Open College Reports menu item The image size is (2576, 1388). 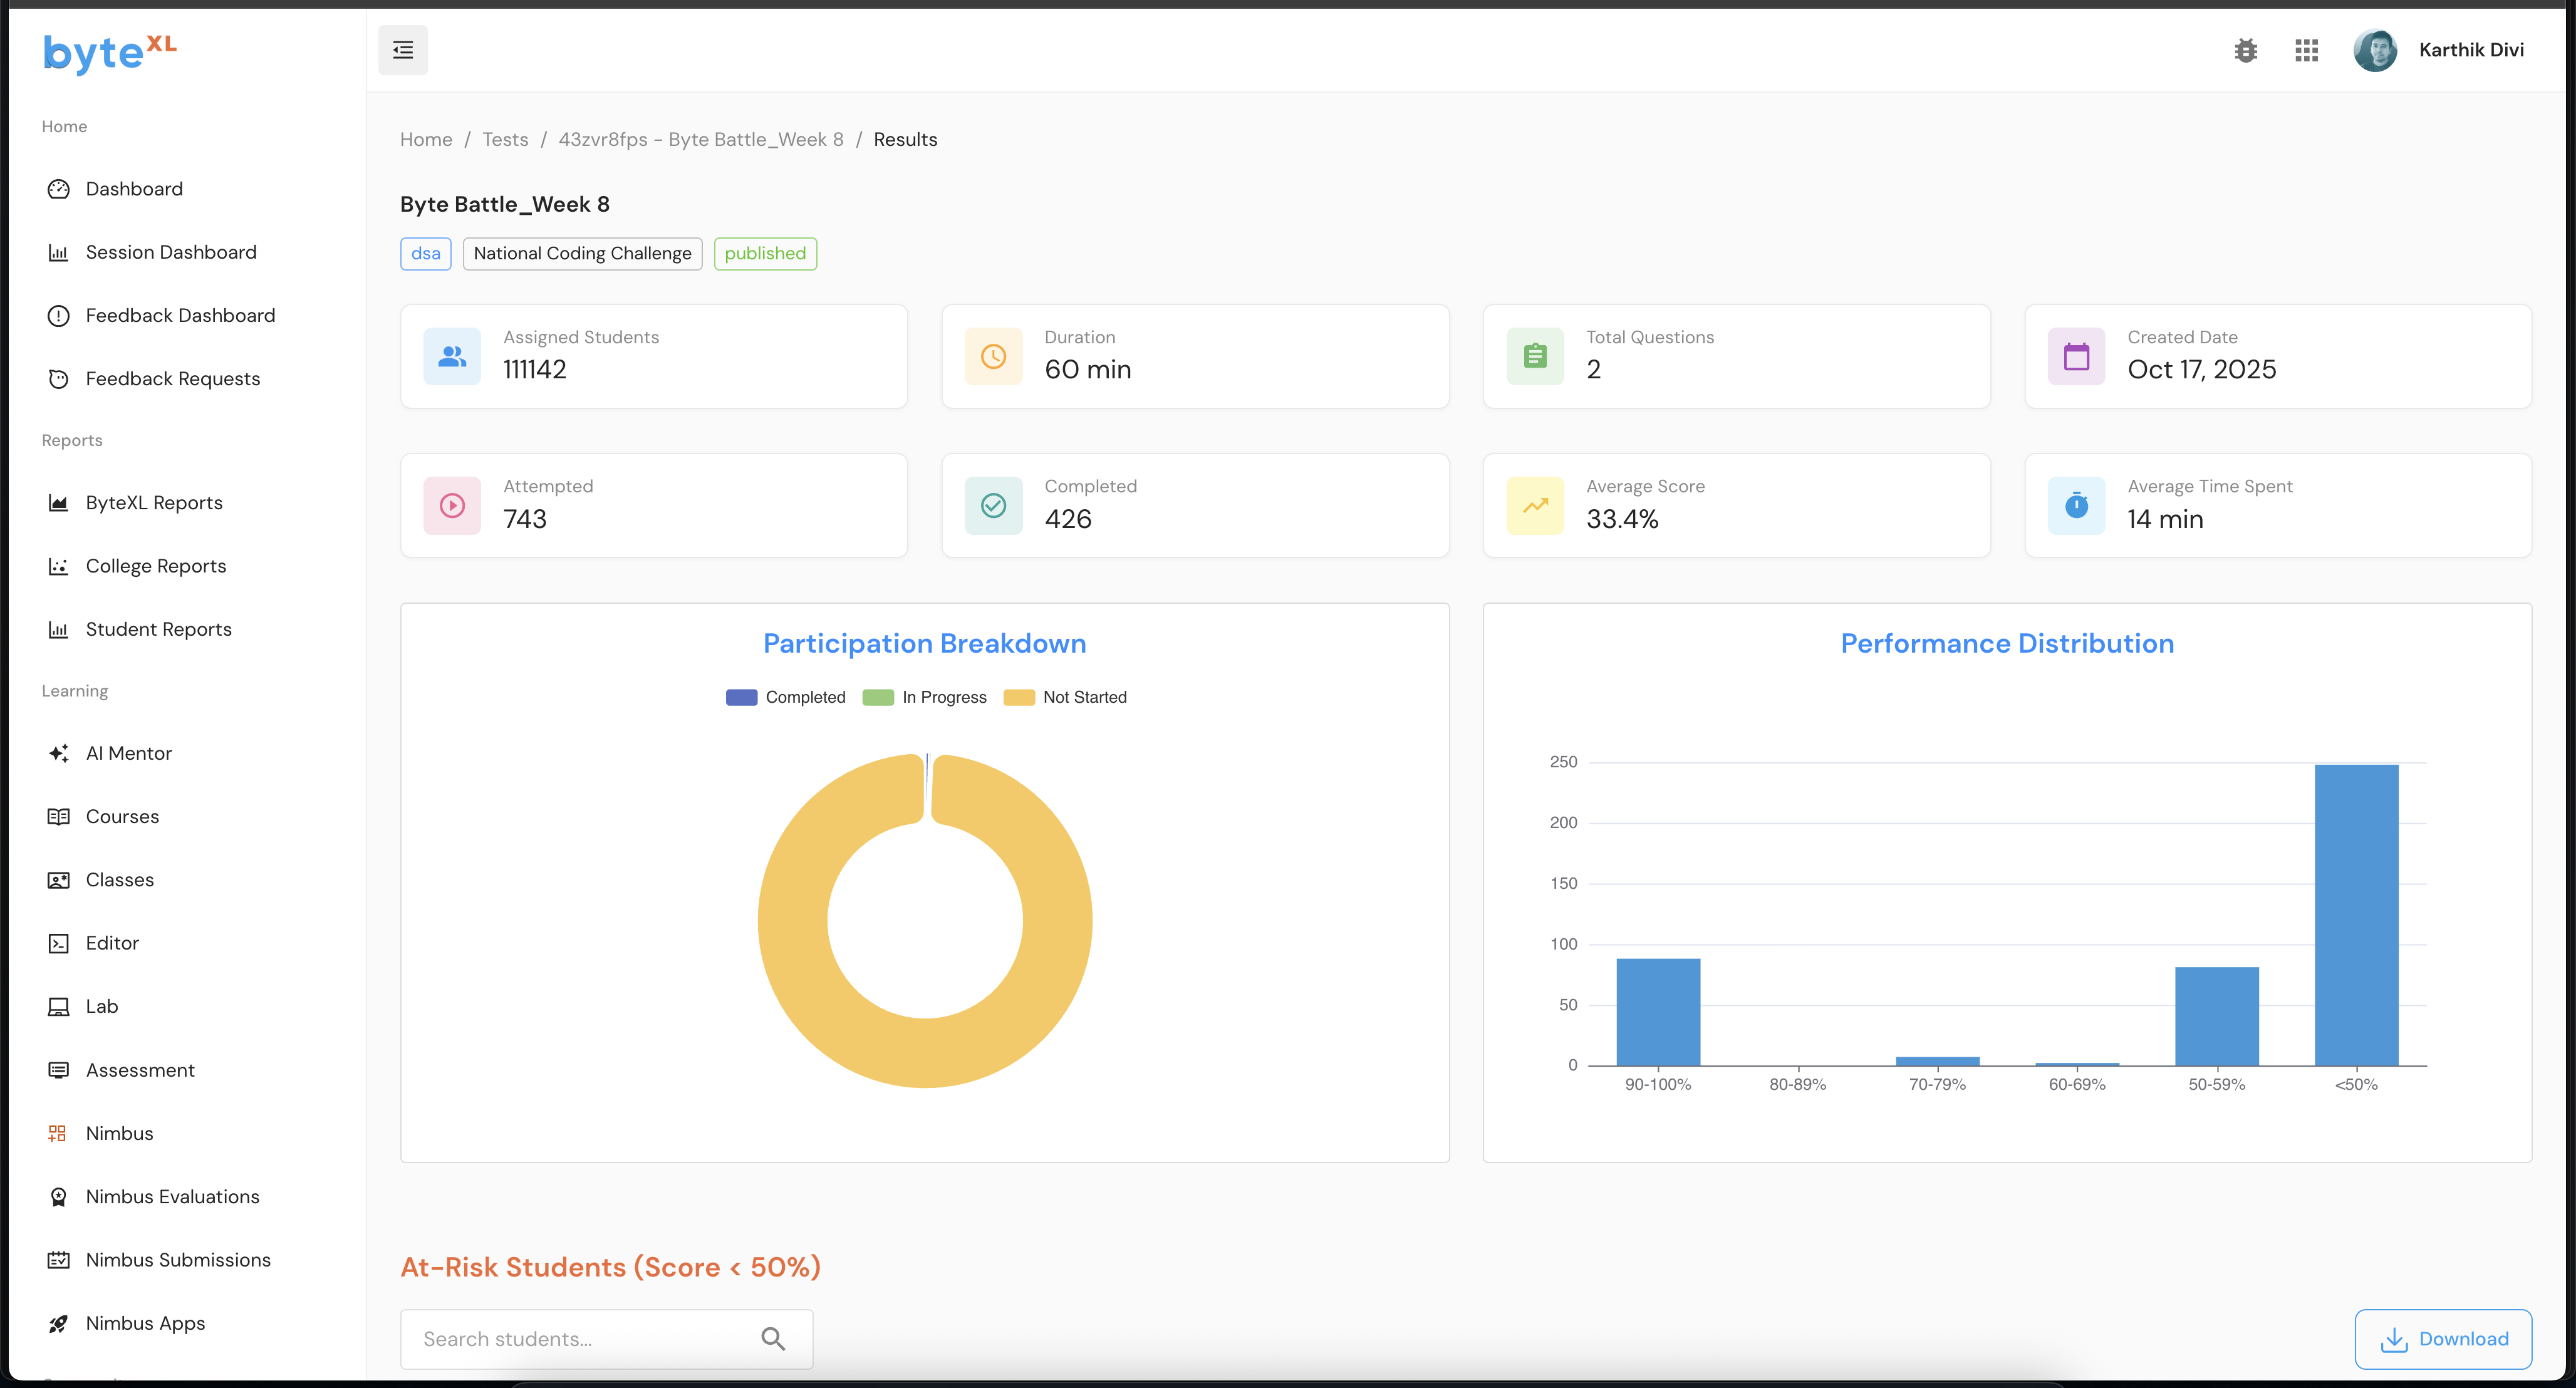click(155, 566)
